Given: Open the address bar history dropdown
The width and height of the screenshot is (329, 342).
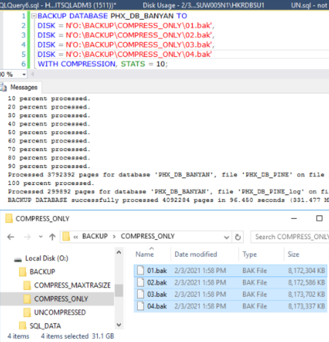Looking at the screenshot, I should coord(226,237).
